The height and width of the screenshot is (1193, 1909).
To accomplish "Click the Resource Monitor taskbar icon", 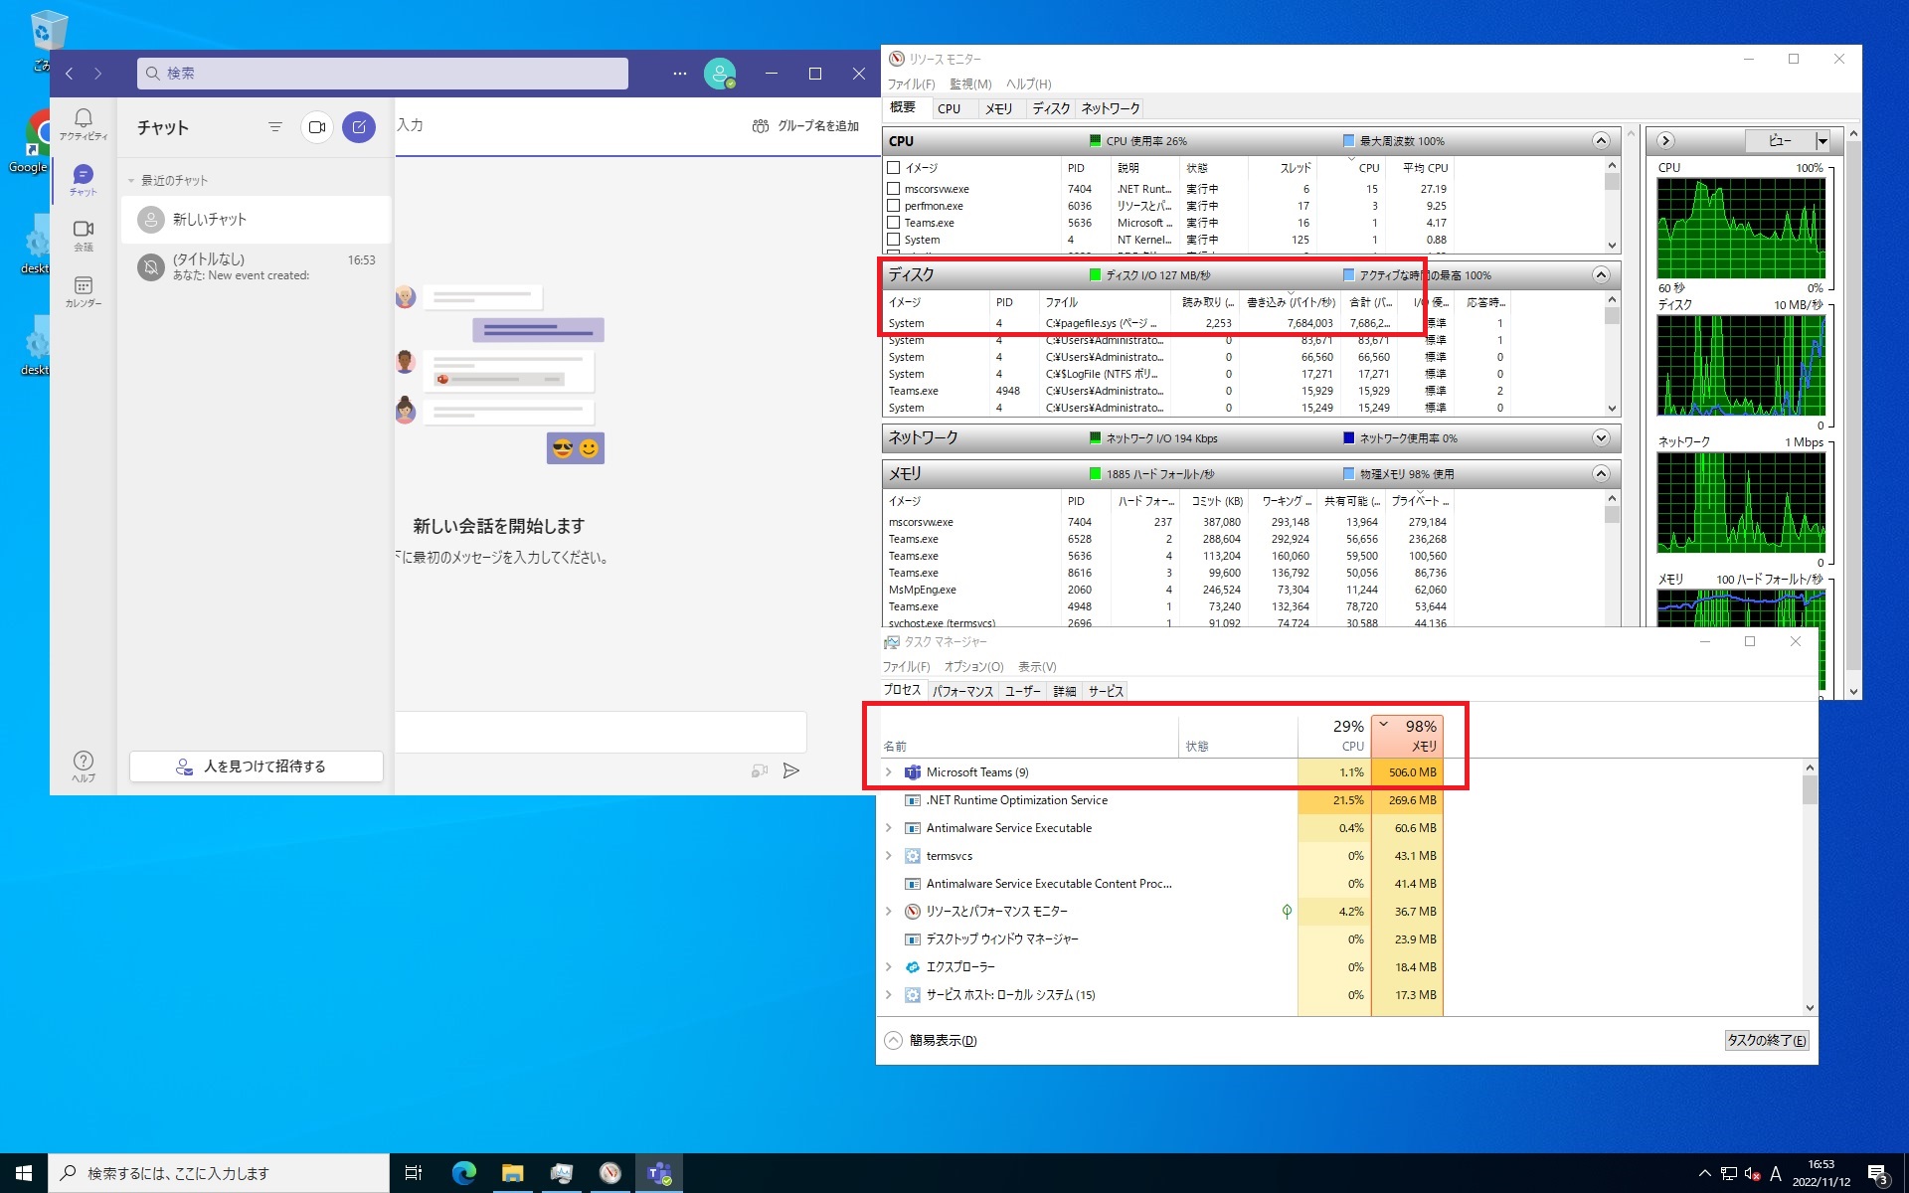I will [609, 1173].
